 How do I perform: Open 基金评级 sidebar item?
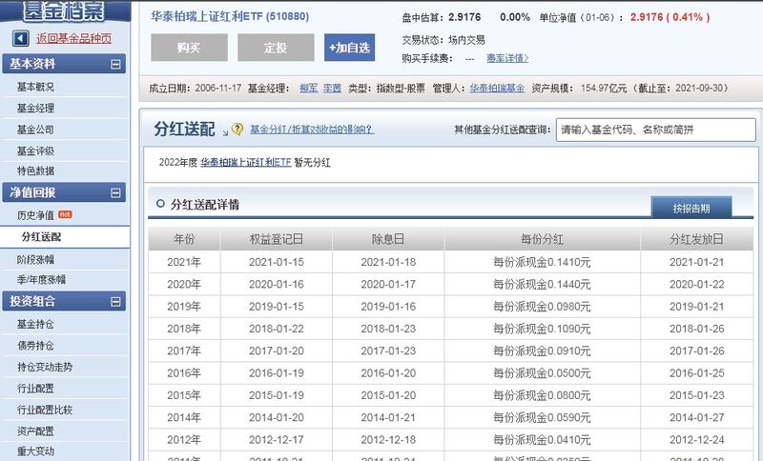35,151
